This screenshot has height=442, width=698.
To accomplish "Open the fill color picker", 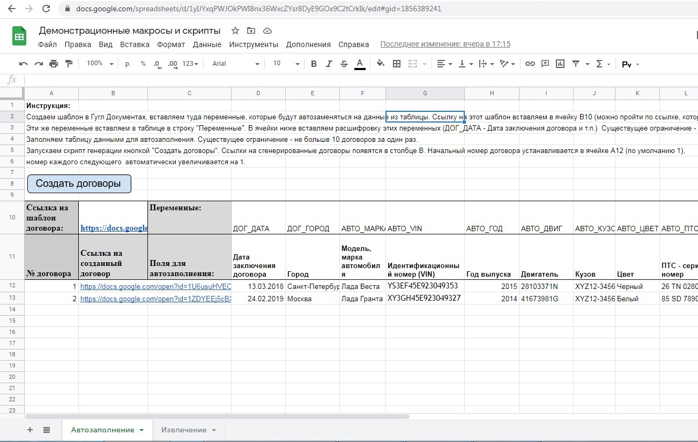I will (x=381, y=64).
